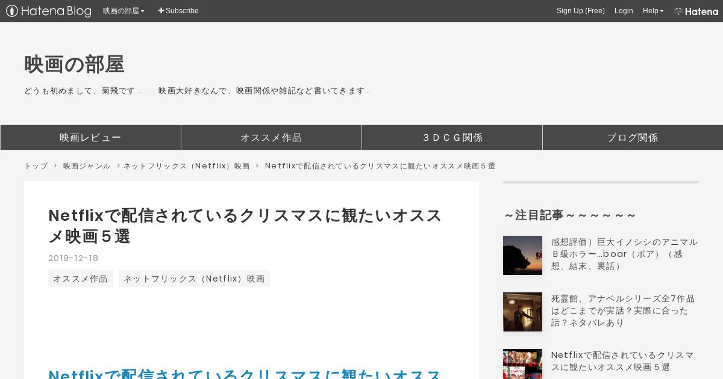
Task: Open the Hatena Blog logo link
Action: pyautogui.click(x=49, y=11)
